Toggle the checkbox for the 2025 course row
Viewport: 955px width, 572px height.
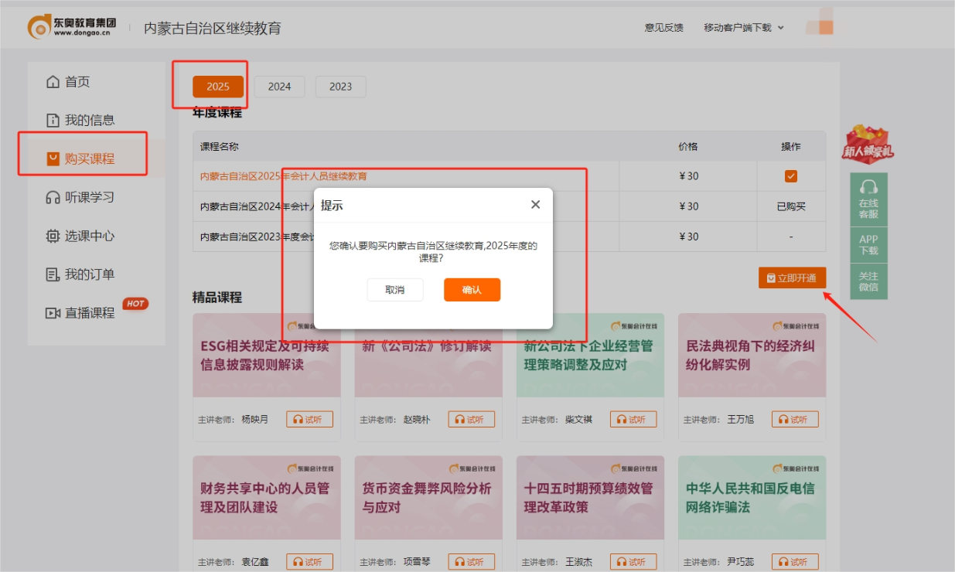pos(790,176)
